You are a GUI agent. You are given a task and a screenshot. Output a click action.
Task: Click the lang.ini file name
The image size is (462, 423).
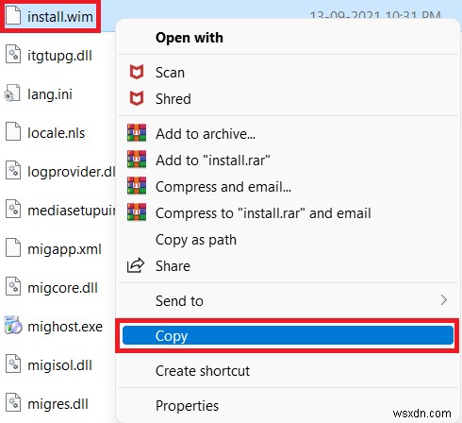[50, 94]
